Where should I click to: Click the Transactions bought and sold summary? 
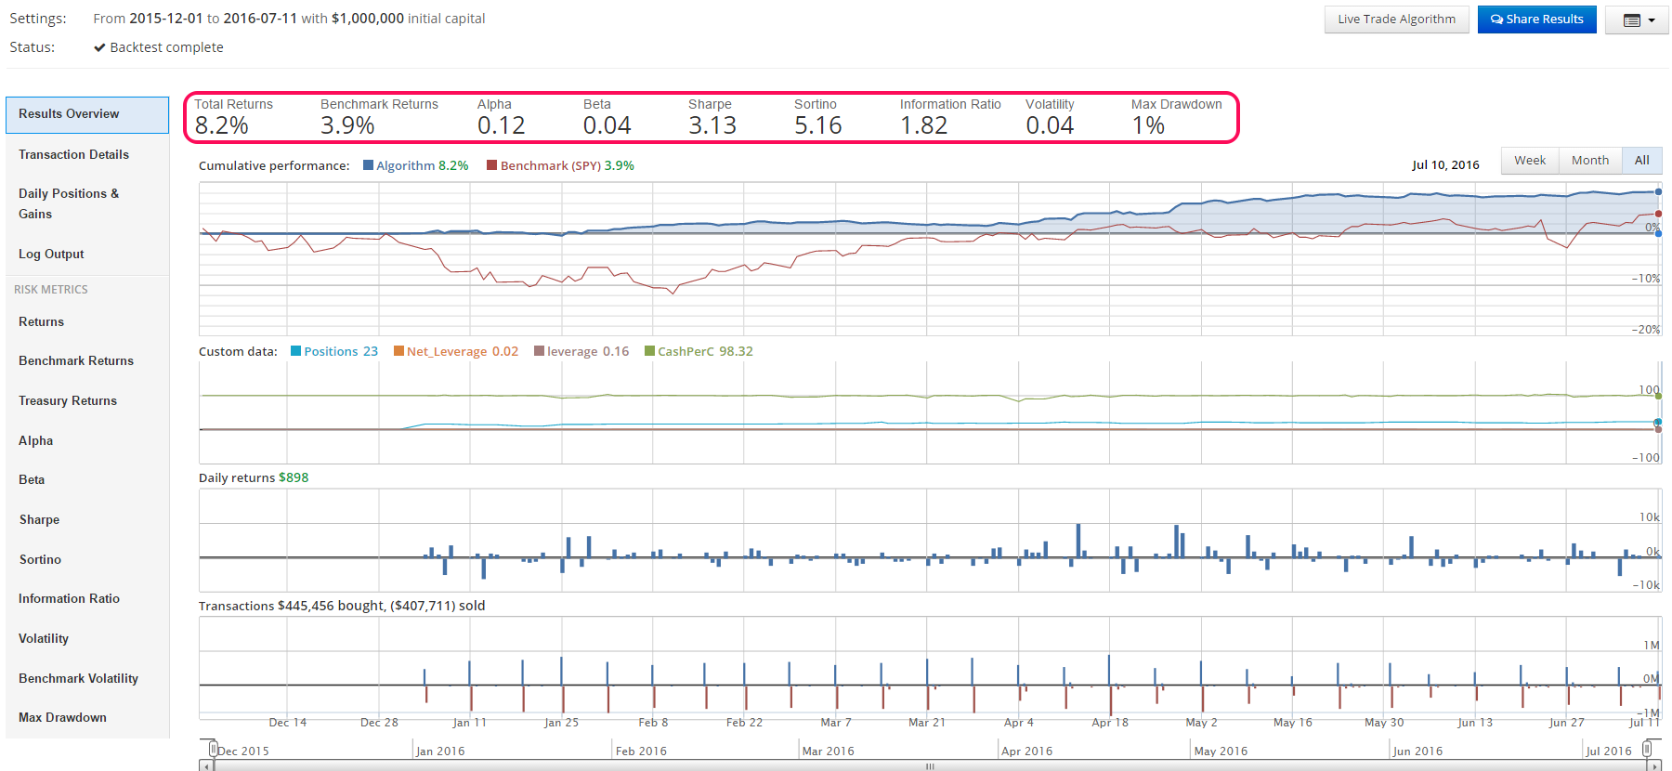342,606
